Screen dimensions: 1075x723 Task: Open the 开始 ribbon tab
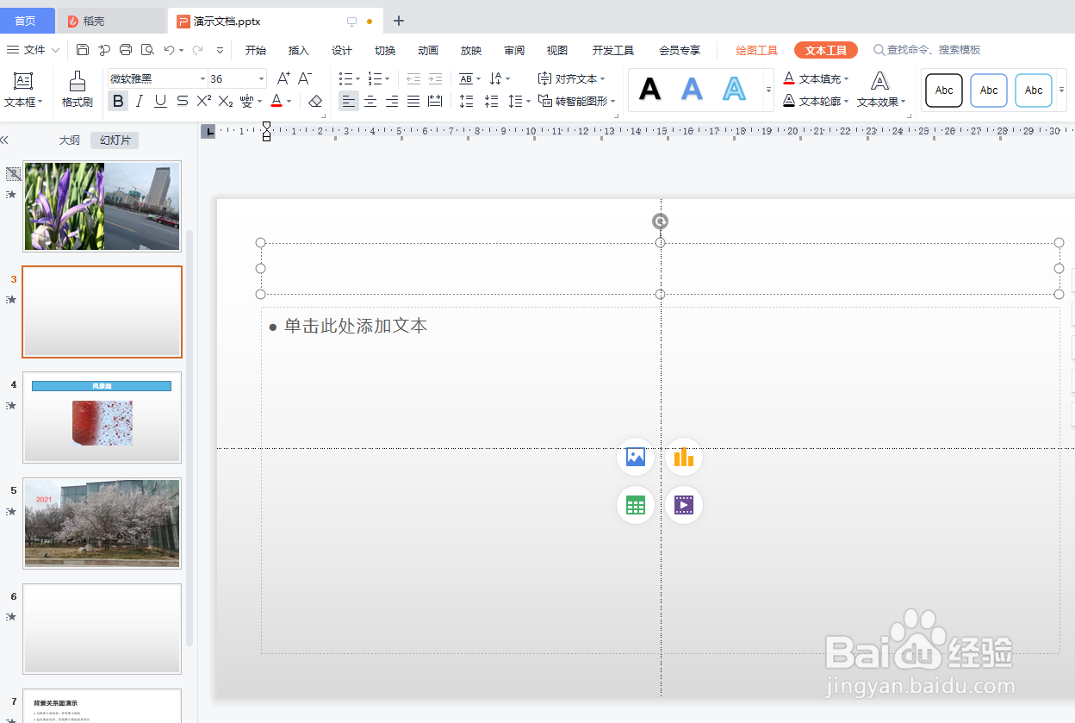tap(256, 50)
